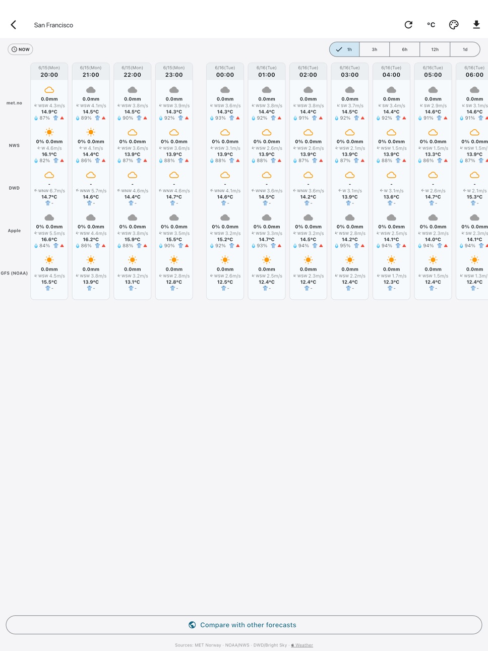The image size is (488, 651).
Task: Click the 03:00 column header
Action: [x=350, y=72]
